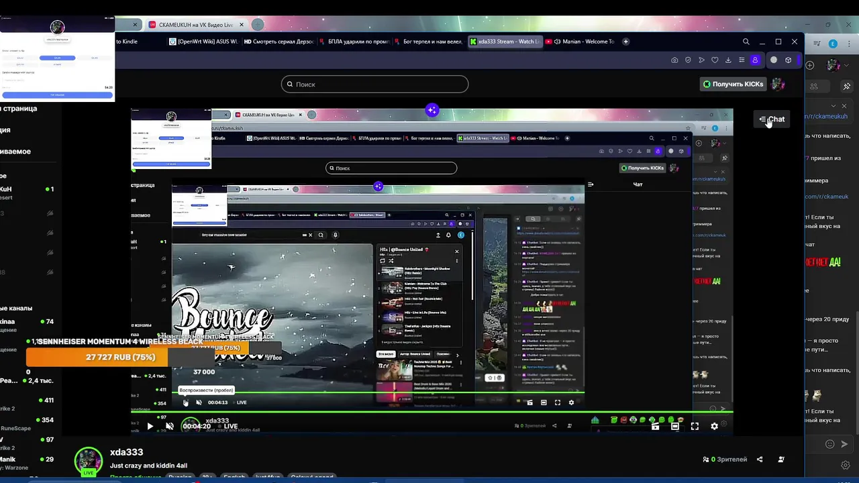This screenshot has width=859, height=483.
Task: Open the downloads arrow icon in browser toolbar
Action: [x=728, y=60]
